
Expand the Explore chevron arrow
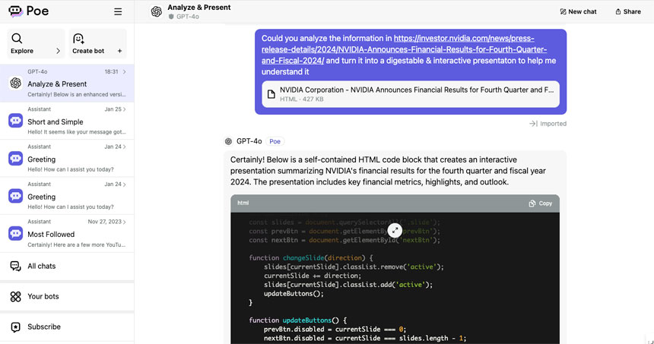coord(58,51)
